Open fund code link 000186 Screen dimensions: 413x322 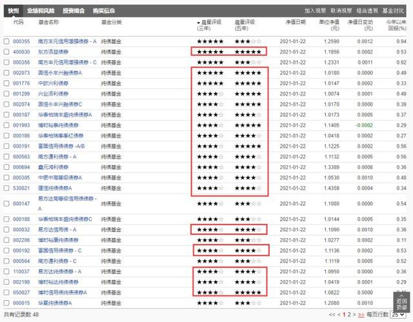coord(21,136)
